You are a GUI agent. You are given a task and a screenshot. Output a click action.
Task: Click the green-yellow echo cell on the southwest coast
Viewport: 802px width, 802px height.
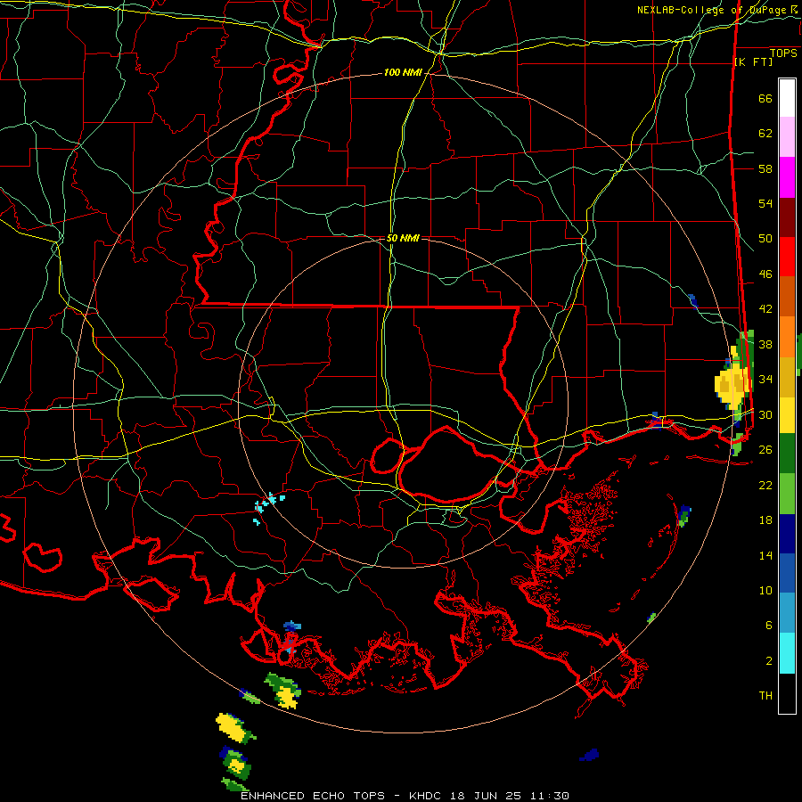coord(284,691)
